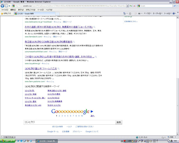The width and height of the screenshot is (179, 143).
Task: Open the 編集 menu
Action: pos(13,10)
